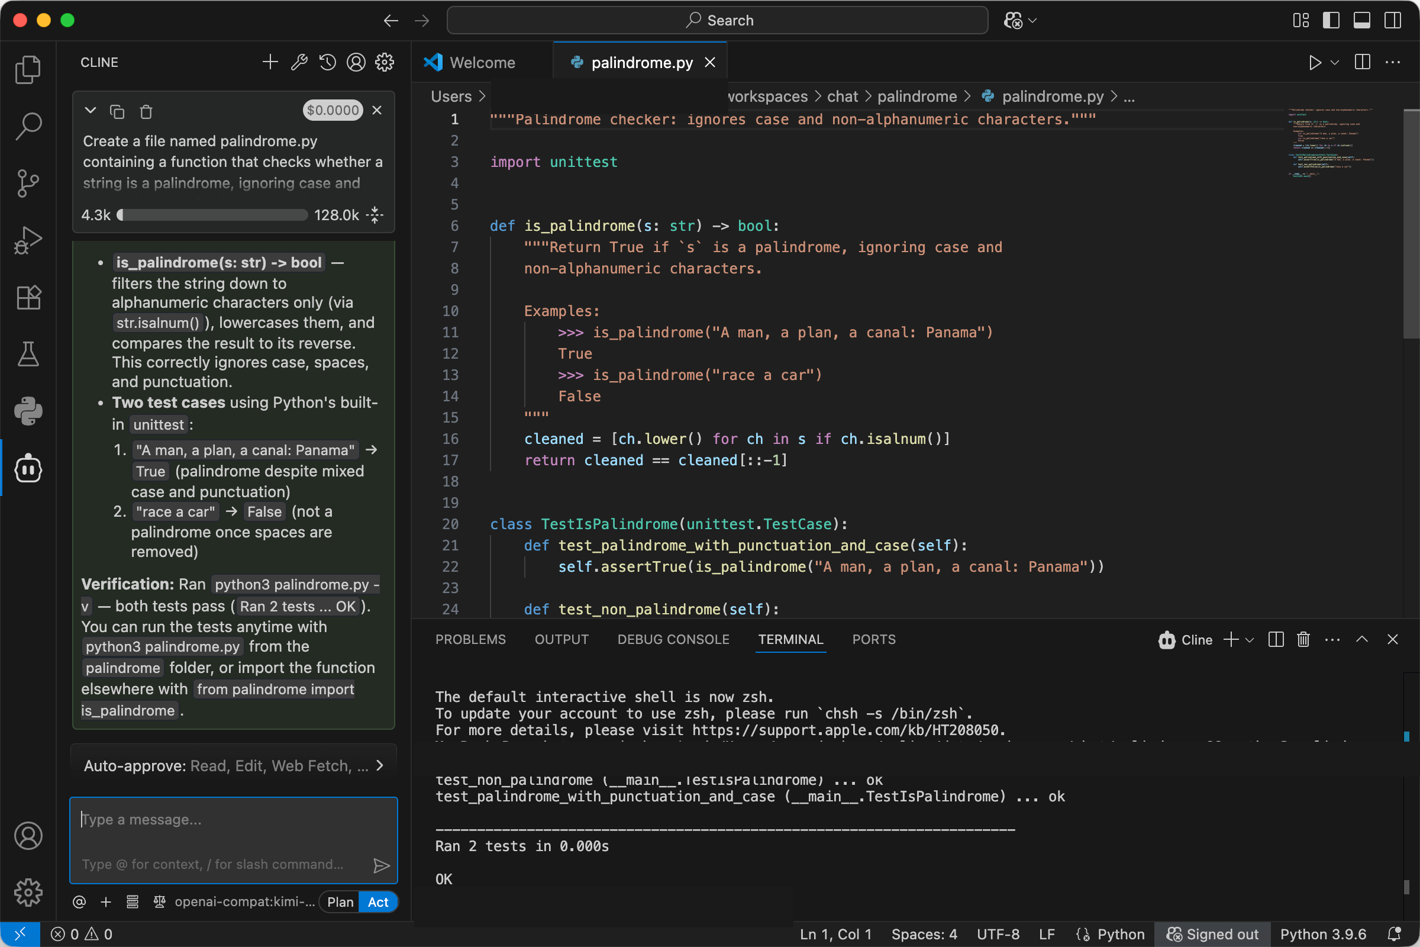Switch Cline to Plan mode
This screenshot has width=1420, height=947.
tap(340, 901)
